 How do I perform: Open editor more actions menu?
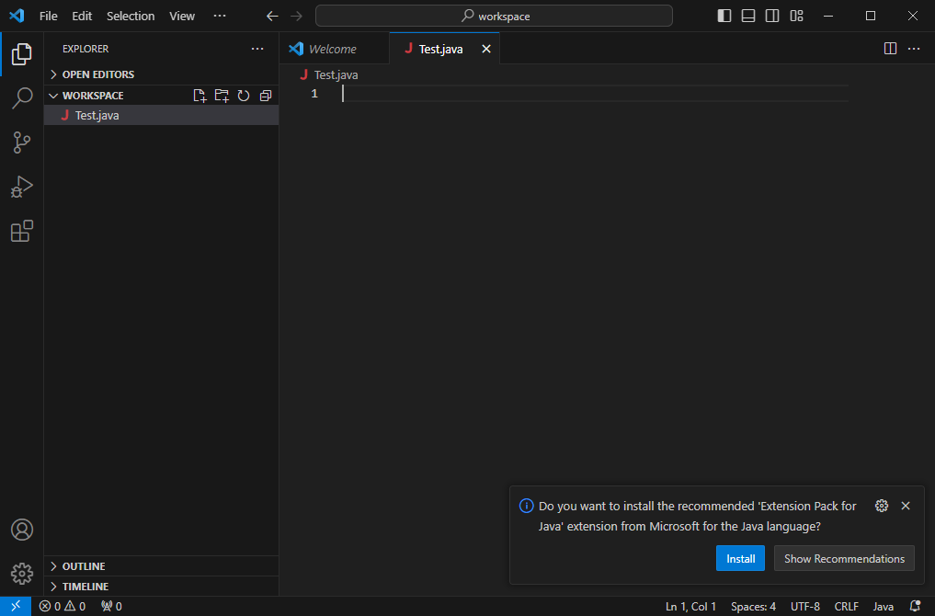[x=914, y=49]
